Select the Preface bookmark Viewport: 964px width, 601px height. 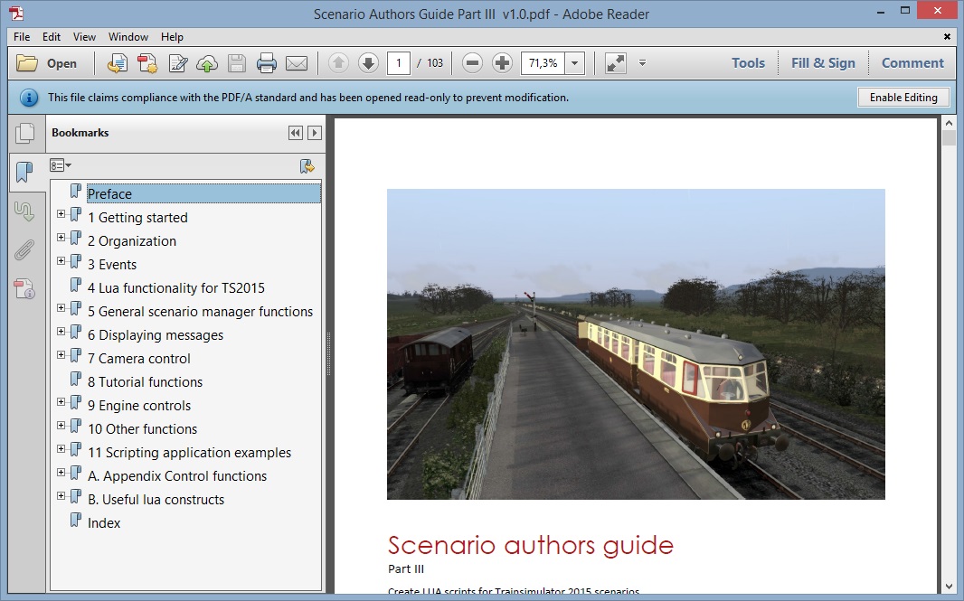[x=203, y=193]
